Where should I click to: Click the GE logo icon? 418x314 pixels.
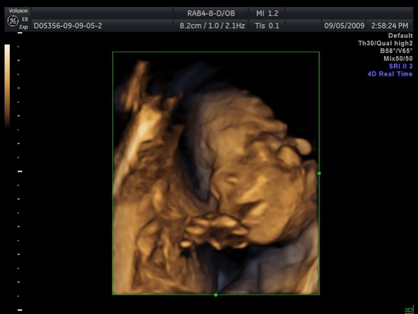point(12,21)
